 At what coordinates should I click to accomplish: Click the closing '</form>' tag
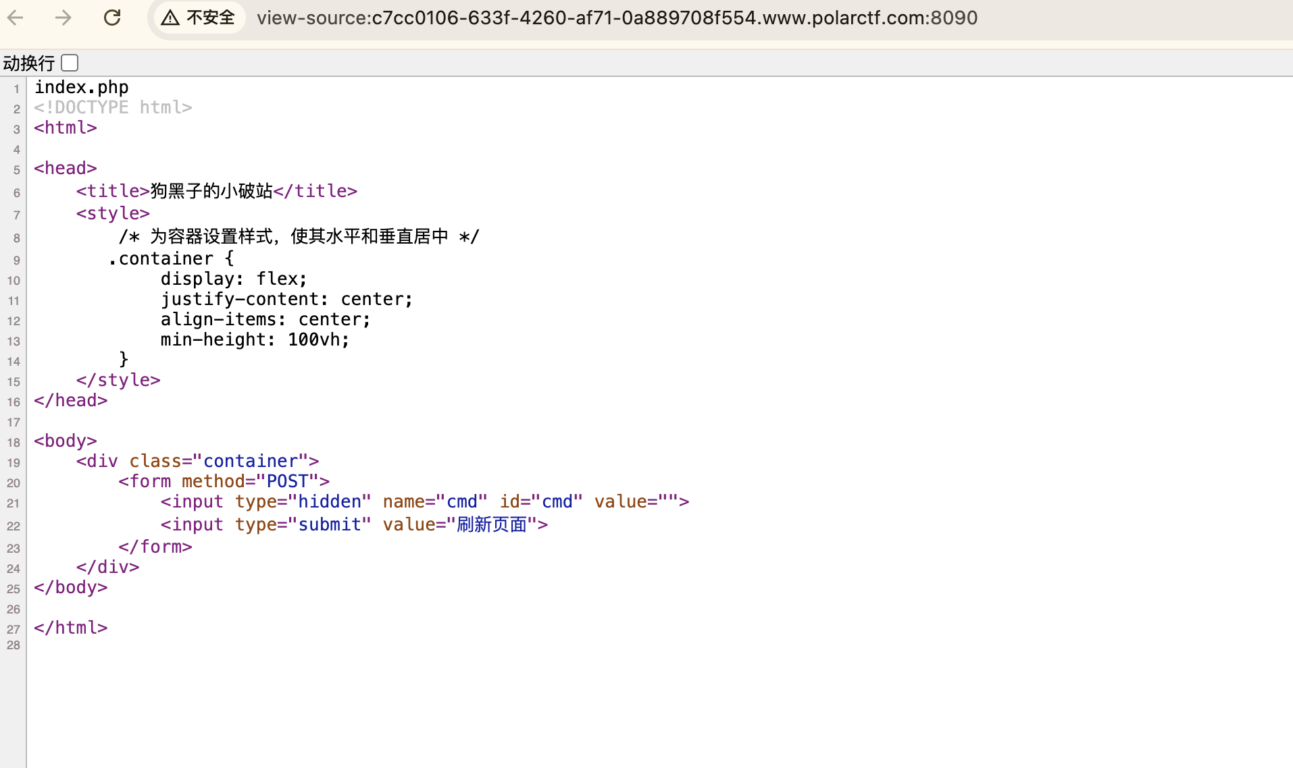(155, 547)
